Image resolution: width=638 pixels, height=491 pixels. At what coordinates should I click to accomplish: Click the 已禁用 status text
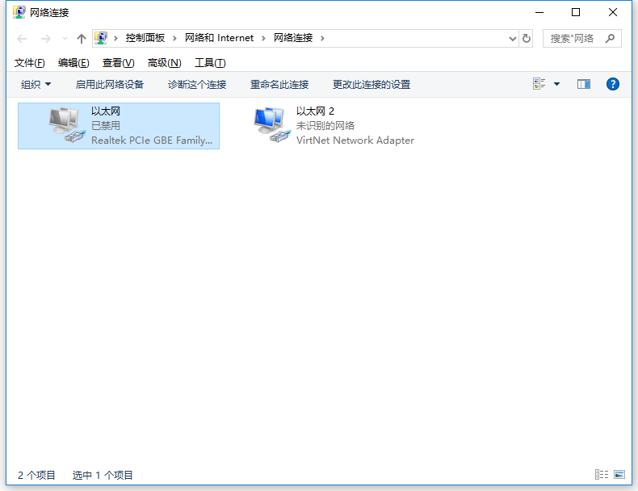tap(105, 126)
